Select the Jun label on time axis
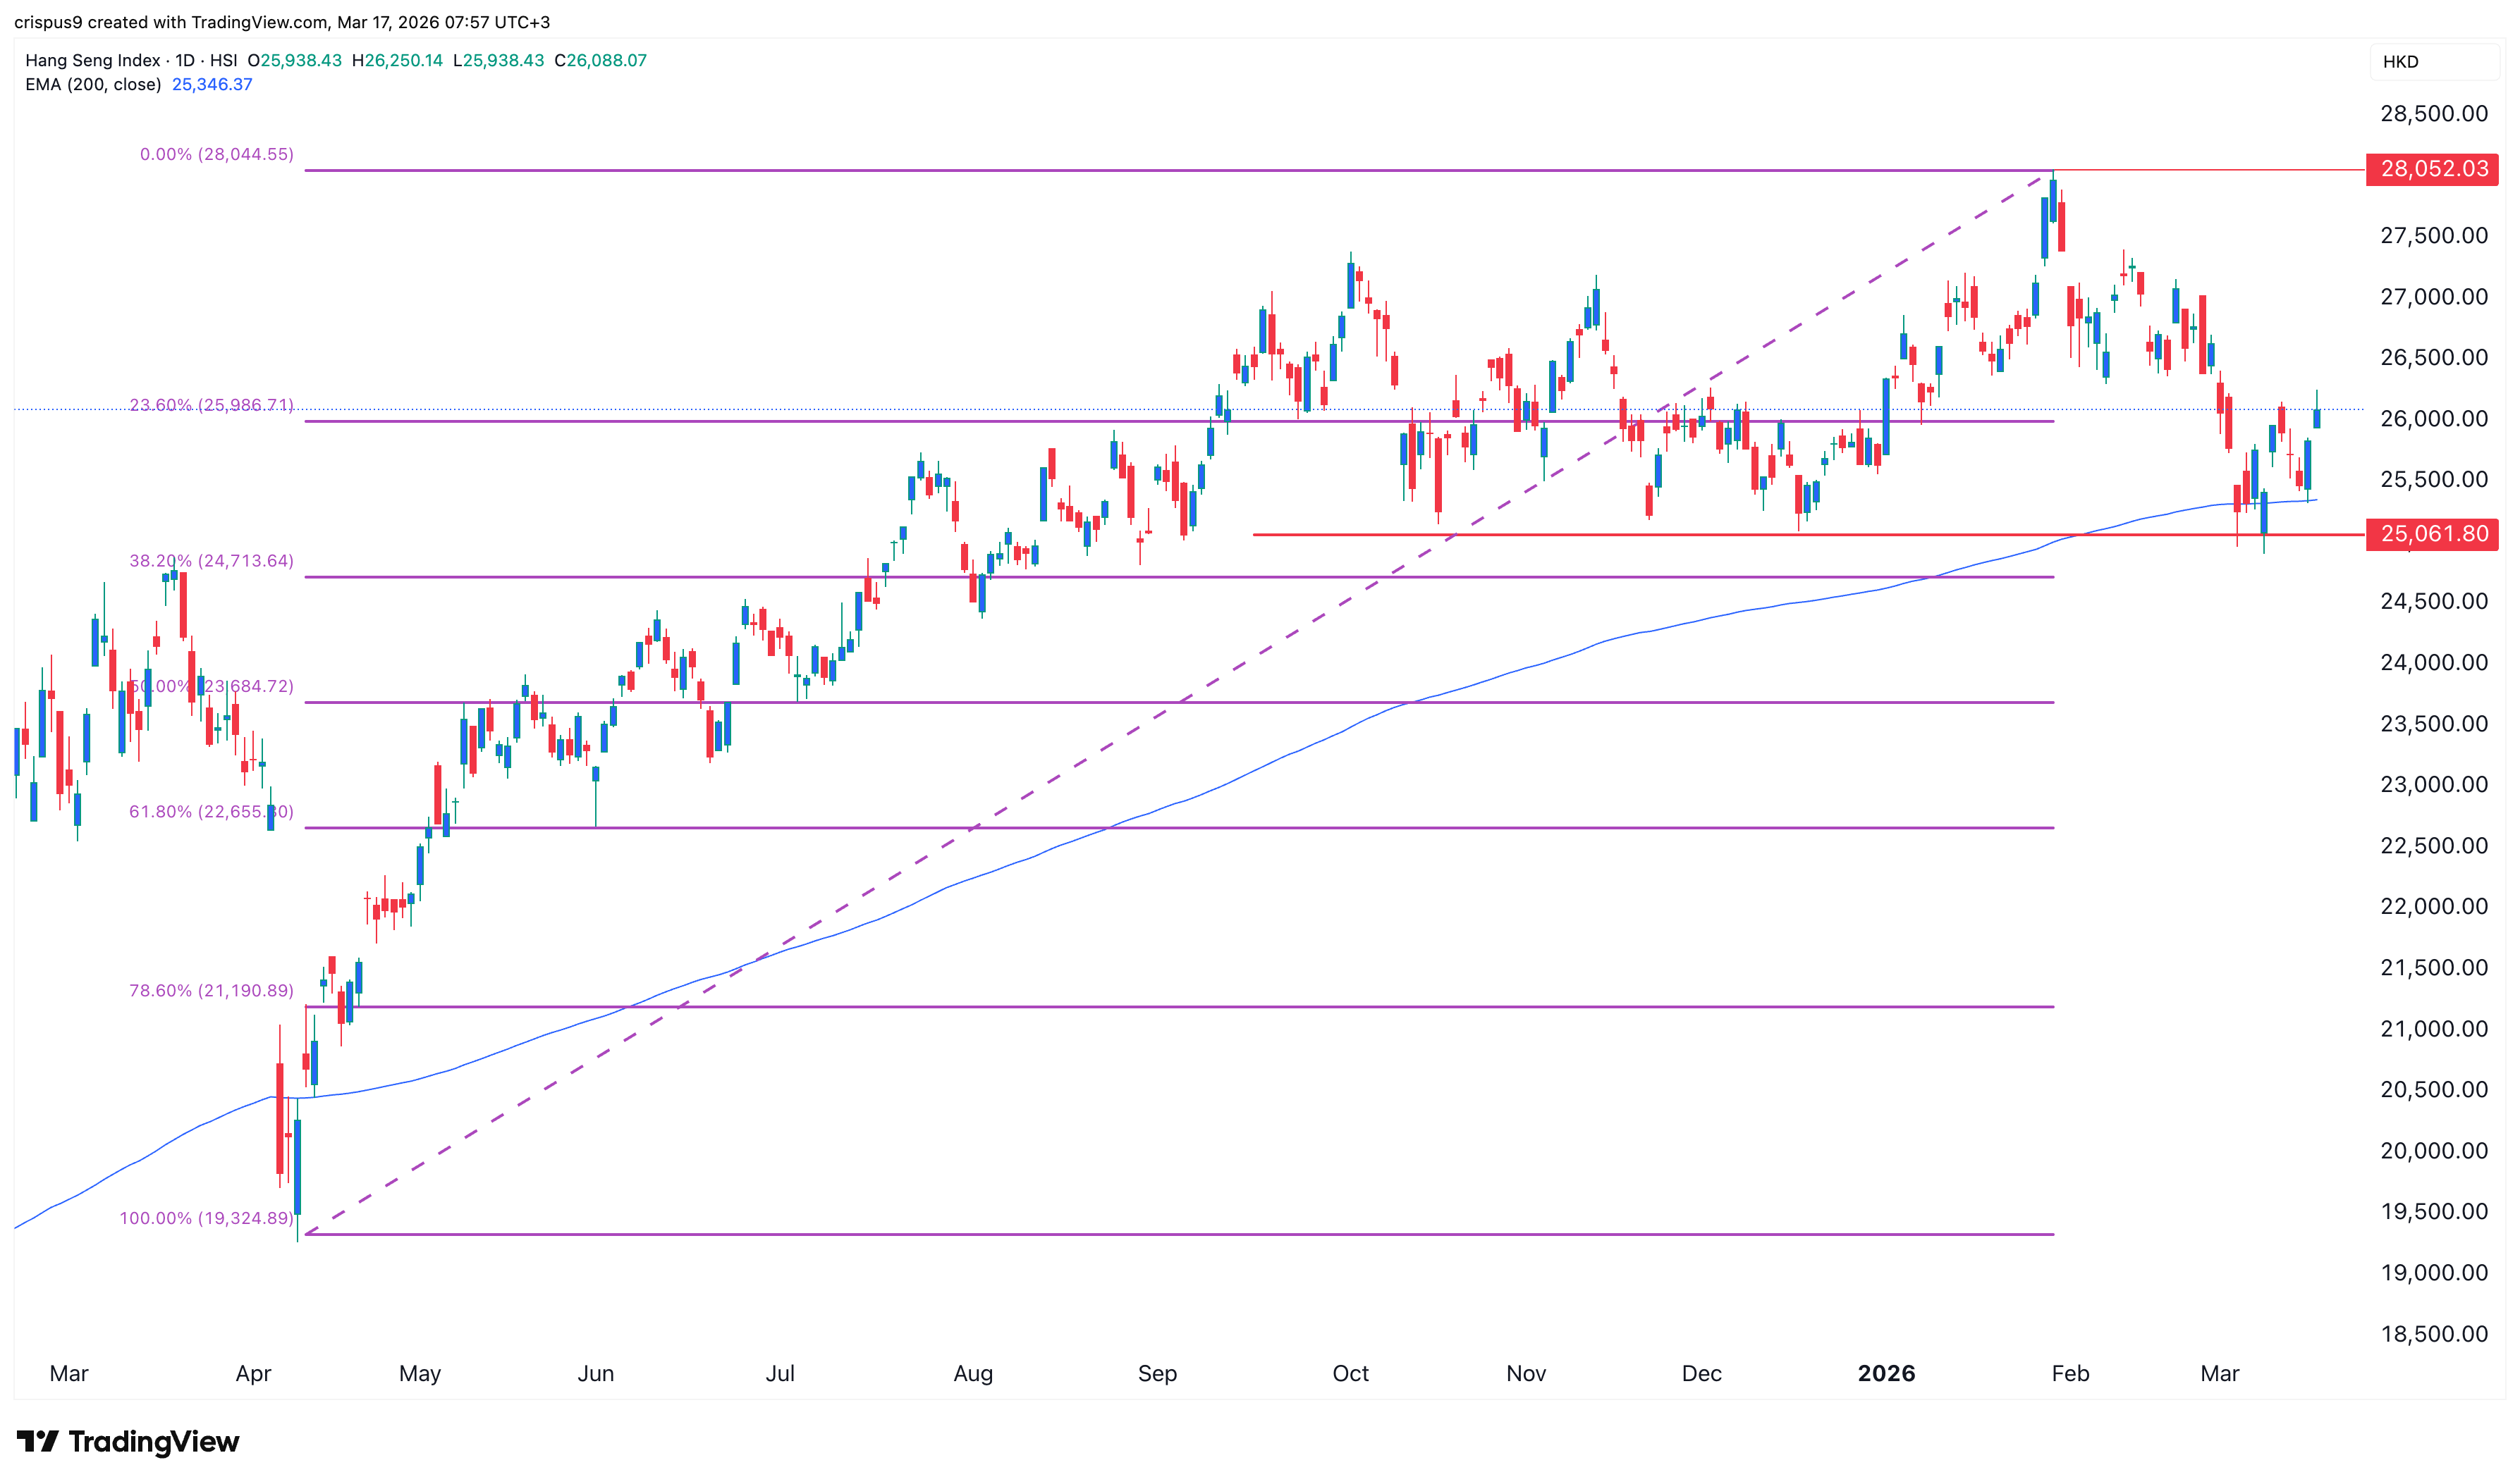The width and height of the screenshot is (2520, 1484). [595, 1373]
